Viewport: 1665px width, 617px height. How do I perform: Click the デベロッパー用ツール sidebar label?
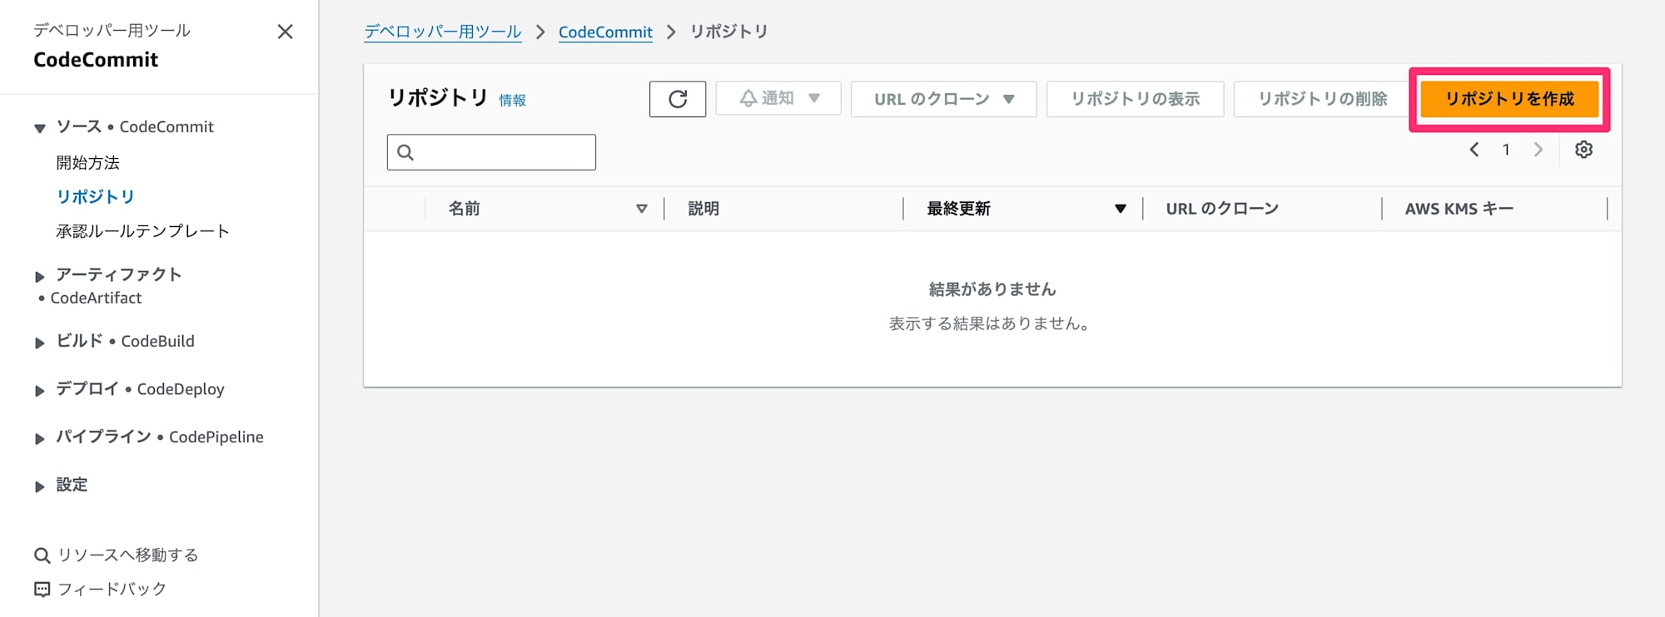[112, 31]
